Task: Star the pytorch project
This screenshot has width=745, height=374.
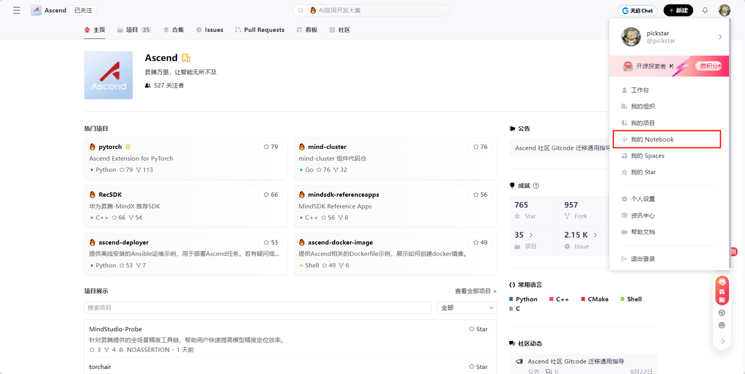Action: 271,147
